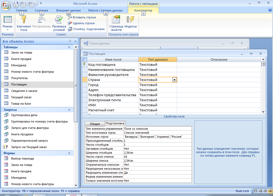Select the Менеджер table icon
273x196 pixels.
6,65
